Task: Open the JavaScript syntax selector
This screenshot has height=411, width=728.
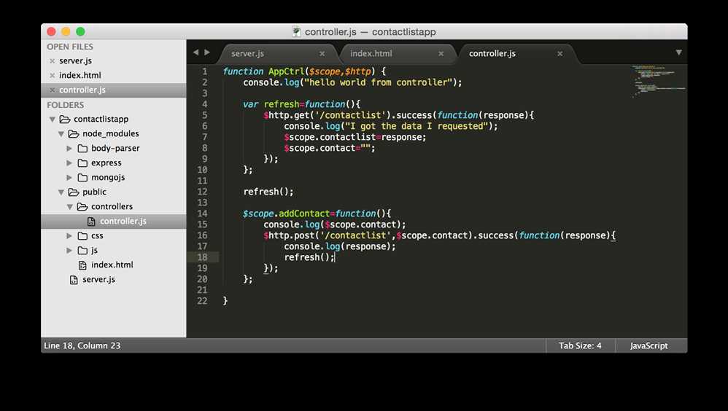Action: click(648, 345)
